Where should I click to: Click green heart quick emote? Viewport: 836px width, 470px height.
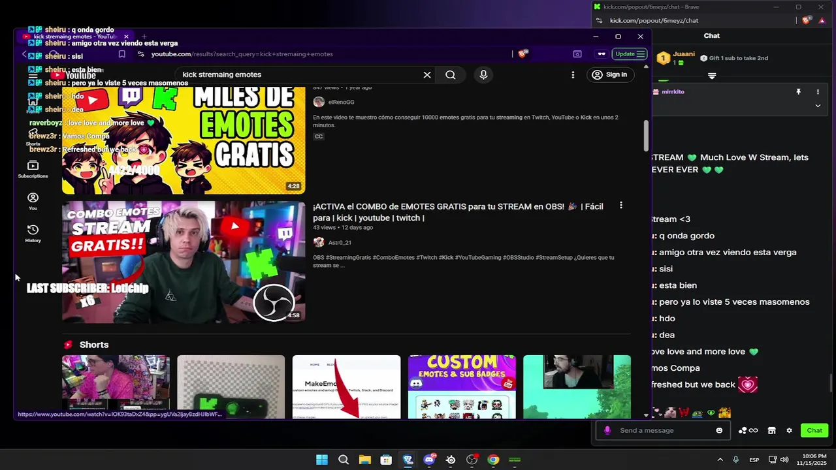click(x=711, y=413)
